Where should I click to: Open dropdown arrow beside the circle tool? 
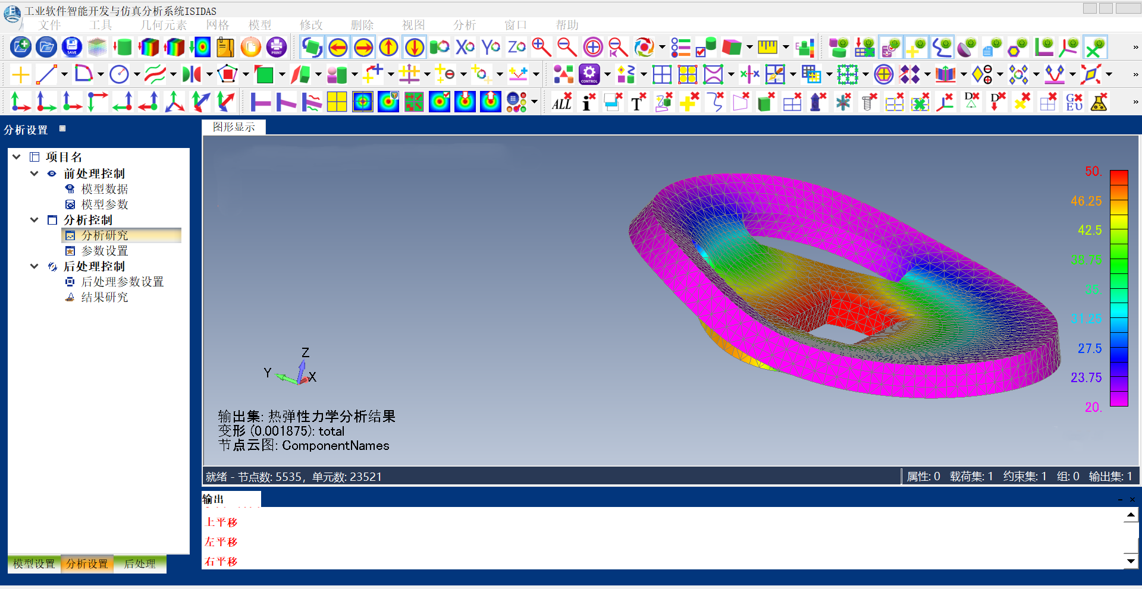137,75
